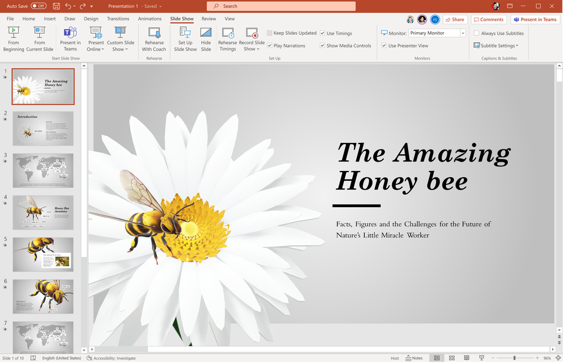Open the Comments pane button
Screen dimensions: 563x363
(x=489, y=20)
